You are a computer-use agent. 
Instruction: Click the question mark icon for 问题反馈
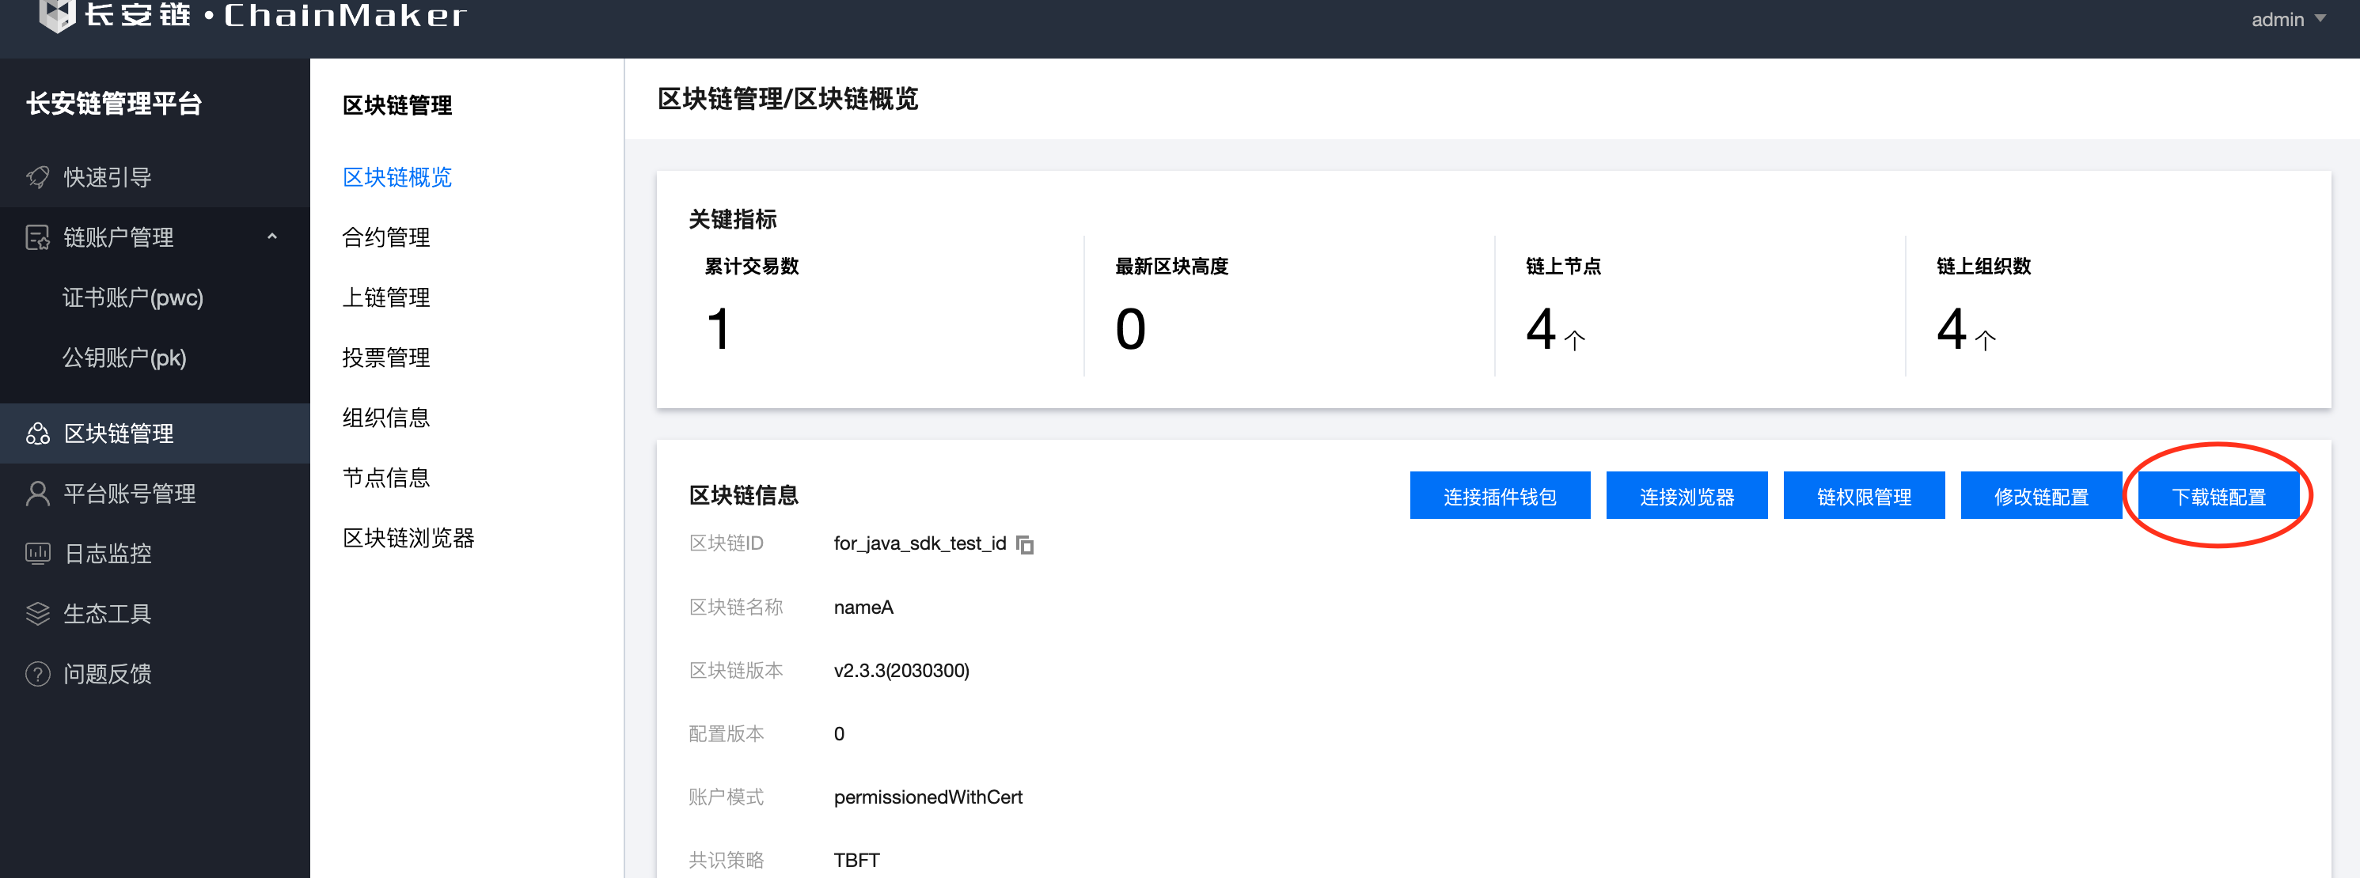click(x=37, y=674)
